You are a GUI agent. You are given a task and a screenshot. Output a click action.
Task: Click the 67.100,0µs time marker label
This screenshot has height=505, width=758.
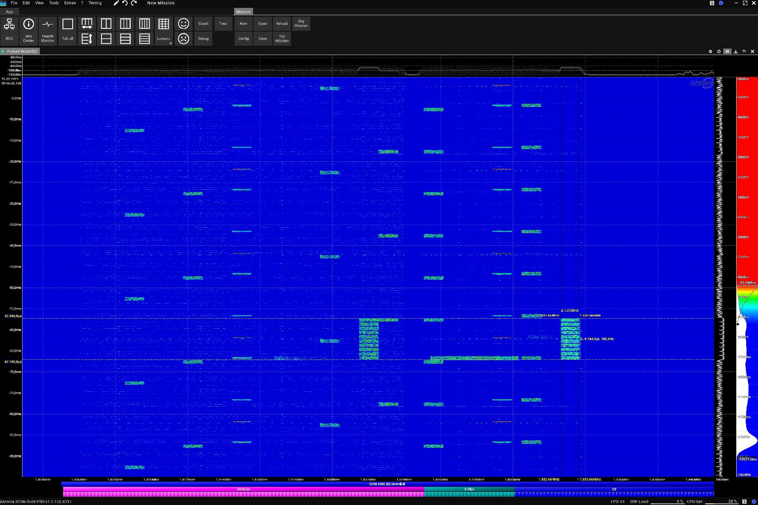click(x=13, y=362)
